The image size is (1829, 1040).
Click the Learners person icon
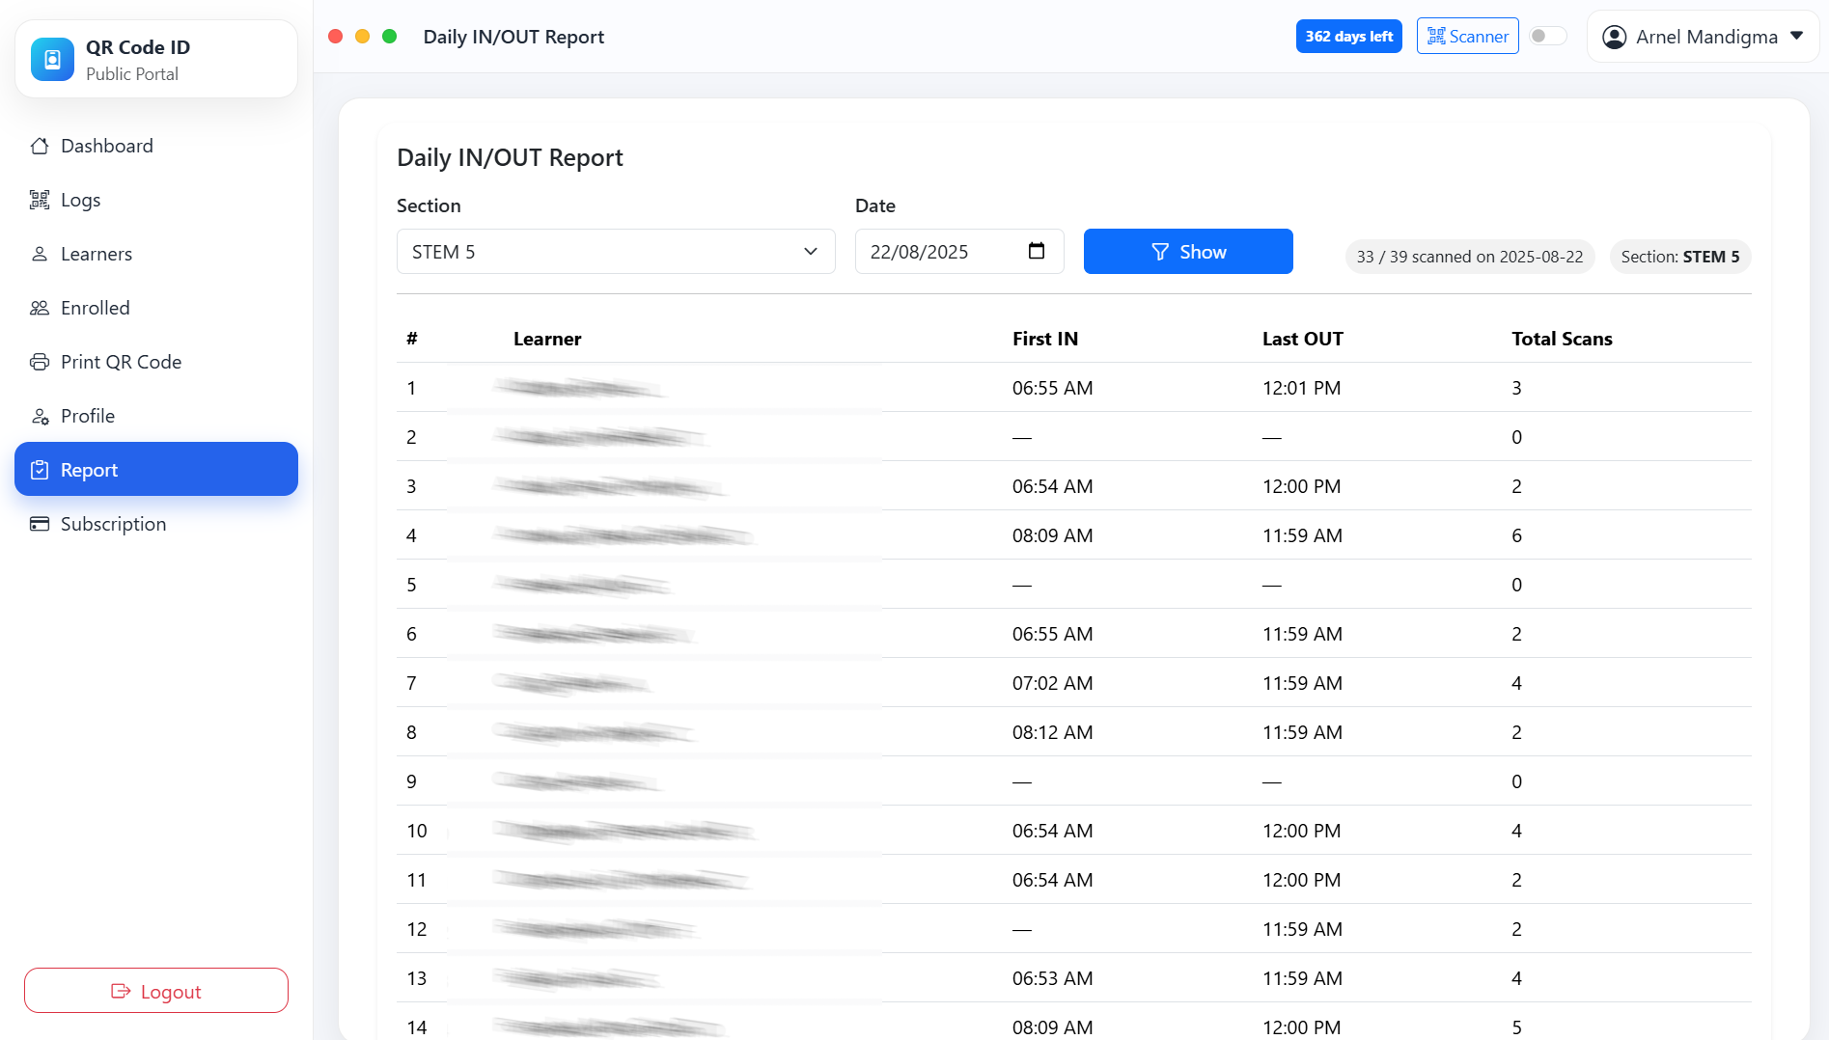[40, 254]
